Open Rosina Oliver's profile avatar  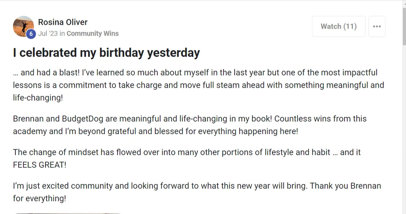[23, 26]
